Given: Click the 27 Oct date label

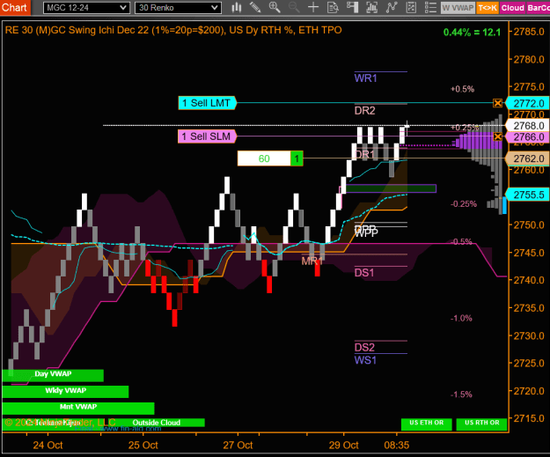Looking at the screenshot, I should coord(238,445).
